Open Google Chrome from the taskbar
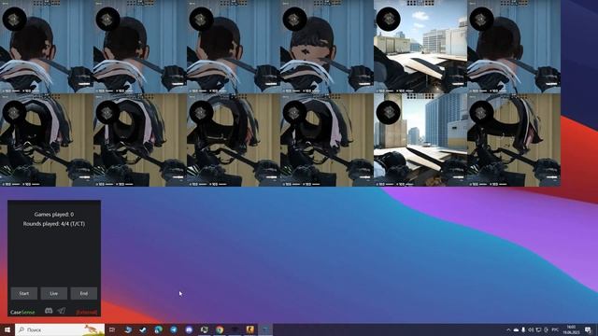This screenshot has width=598, height=336. [x=220, y=329]
